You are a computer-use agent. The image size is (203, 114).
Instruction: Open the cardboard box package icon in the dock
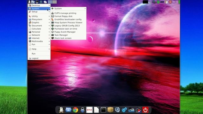[110, 110]
